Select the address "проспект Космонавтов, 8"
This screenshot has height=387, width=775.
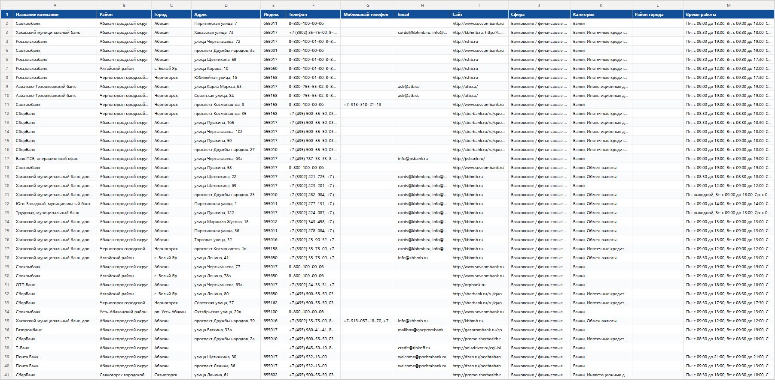point(226,105)
